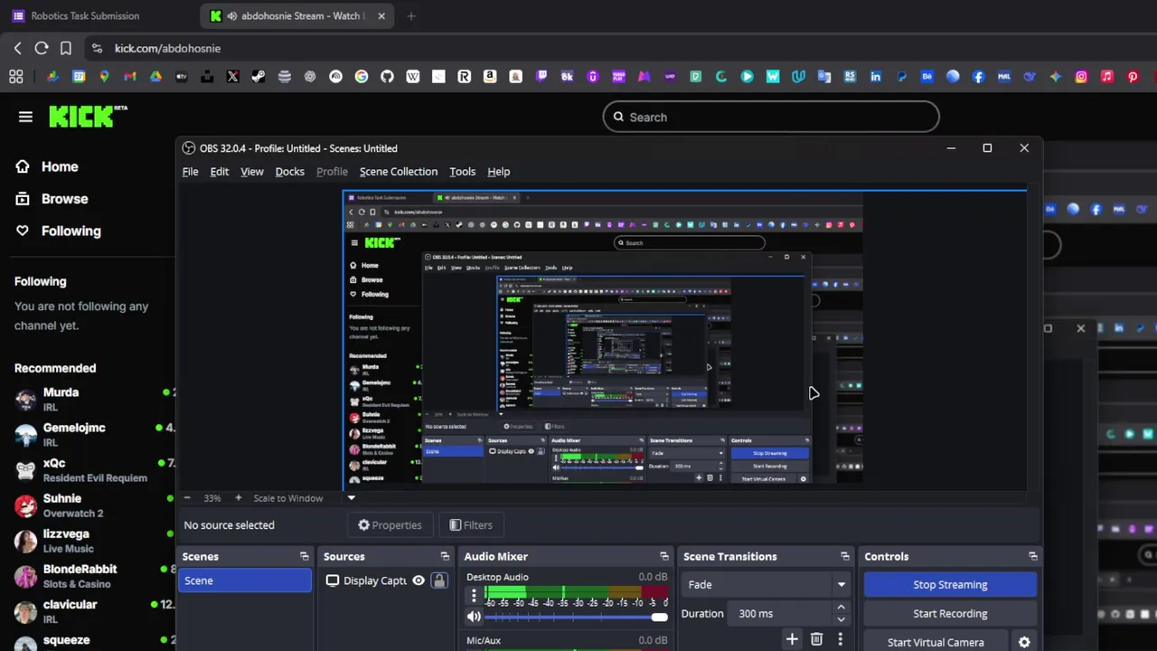This screenshot has width=1157, height=651.
Task: Open the Behance bookmark icon
Action: pyautogui.click(x=927, y=77)
